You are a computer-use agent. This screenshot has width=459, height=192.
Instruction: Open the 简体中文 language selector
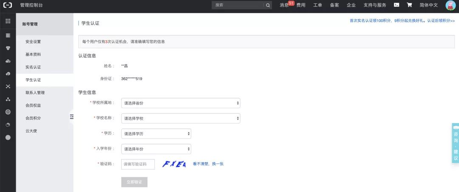point(428,5)
